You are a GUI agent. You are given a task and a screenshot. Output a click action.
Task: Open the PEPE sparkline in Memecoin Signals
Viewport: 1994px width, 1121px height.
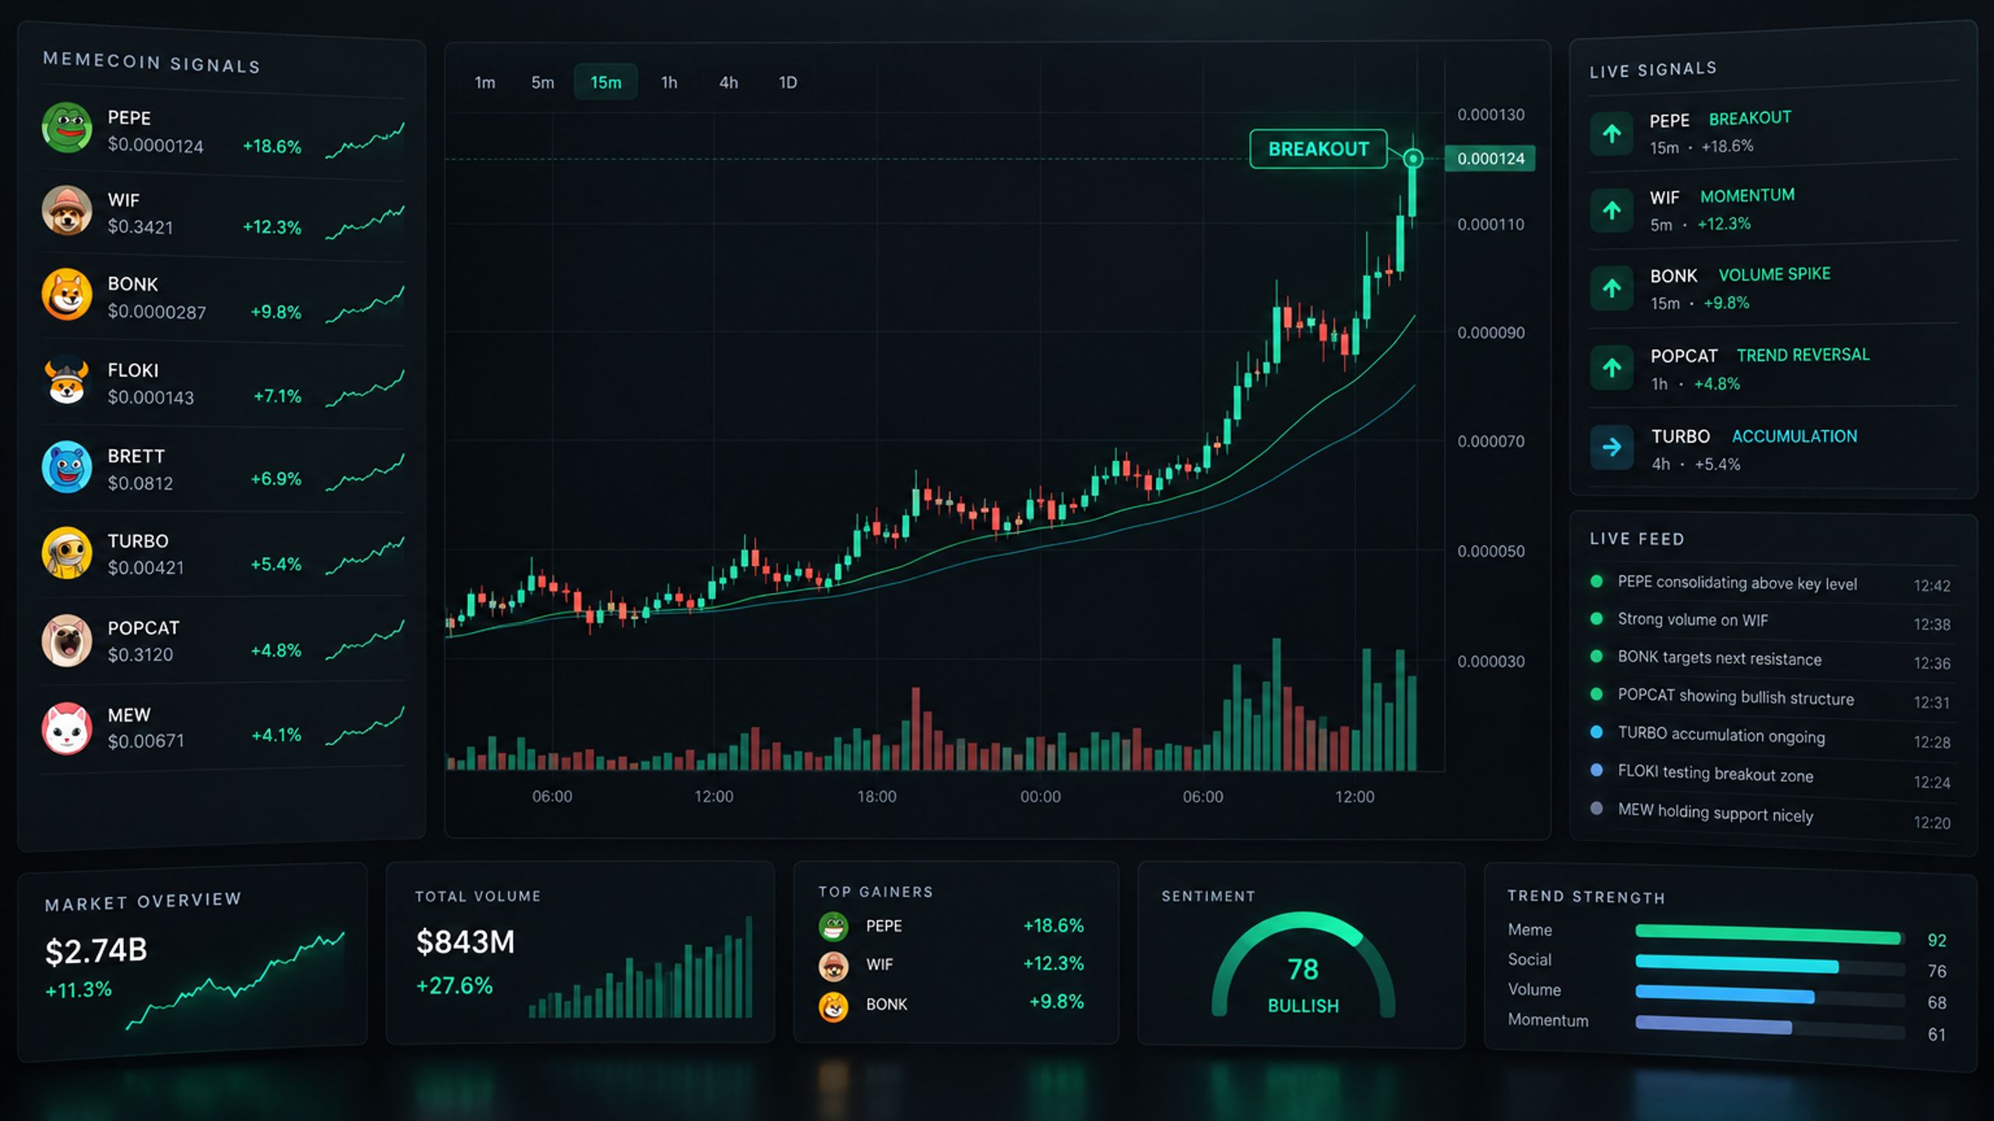pyautogui.click(x=365, y=140)
